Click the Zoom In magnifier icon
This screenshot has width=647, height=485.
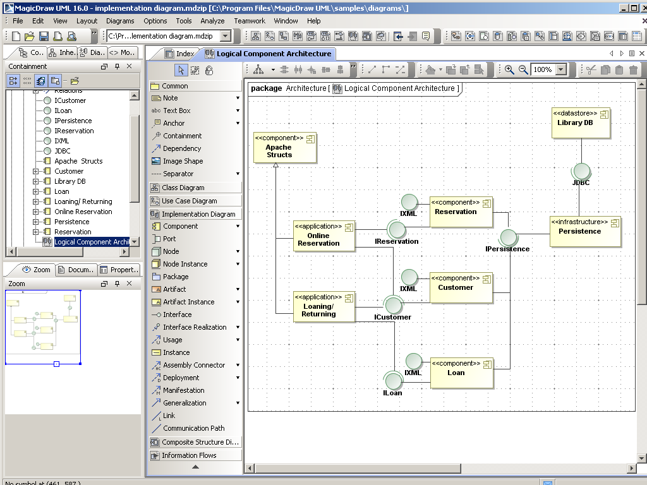coord(509,69)
